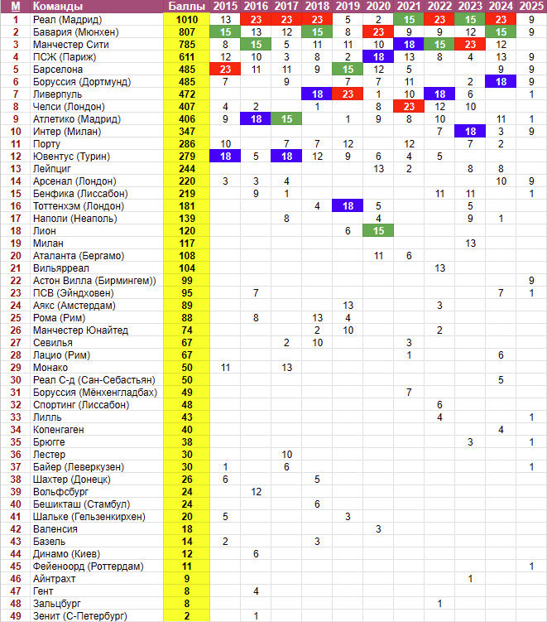Click team name 'Зальцбург'
This screenshot has width=547, height=622.
coord(56,604)
